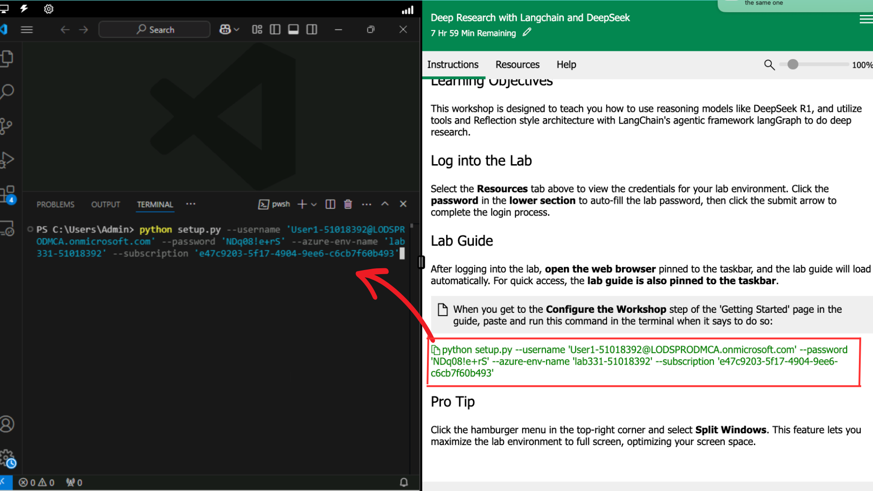This screenshot has width=873, height=491.
Task: Select the Instructions tab
Action: point(453,65)
